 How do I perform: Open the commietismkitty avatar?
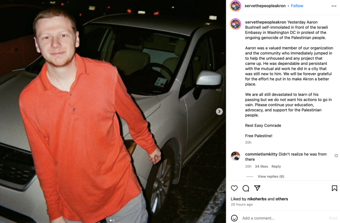coord(235,156)
